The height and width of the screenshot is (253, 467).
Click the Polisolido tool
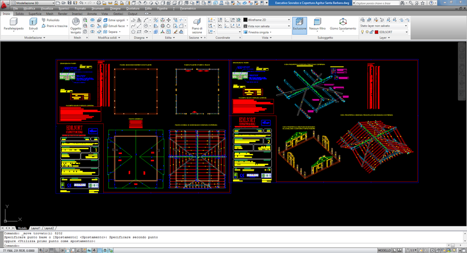(x=50, y=20)
